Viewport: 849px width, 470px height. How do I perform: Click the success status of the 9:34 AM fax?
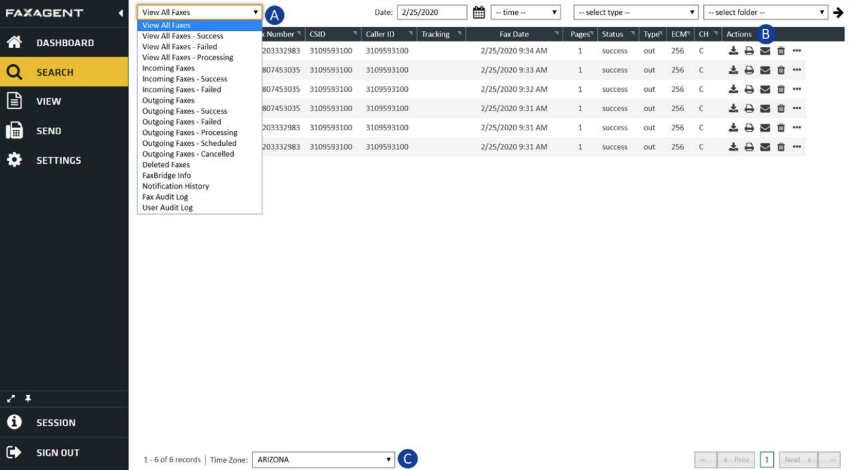[615, 51]
